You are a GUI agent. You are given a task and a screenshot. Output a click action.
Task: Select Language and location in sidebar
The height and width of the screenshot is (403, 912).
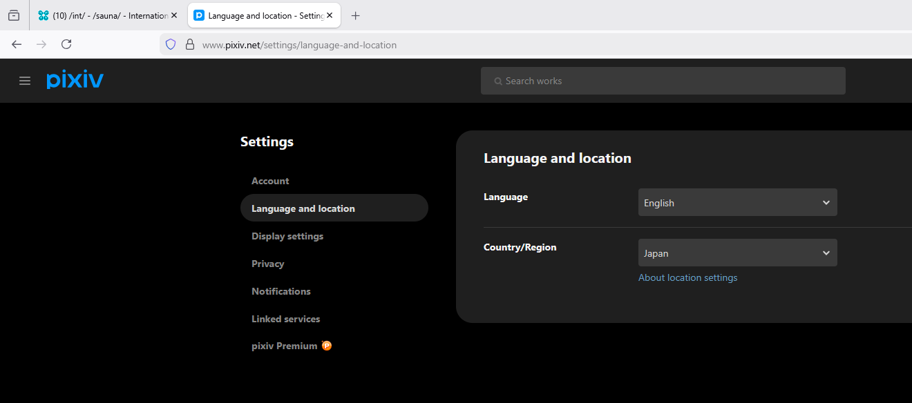coord(334,208)
